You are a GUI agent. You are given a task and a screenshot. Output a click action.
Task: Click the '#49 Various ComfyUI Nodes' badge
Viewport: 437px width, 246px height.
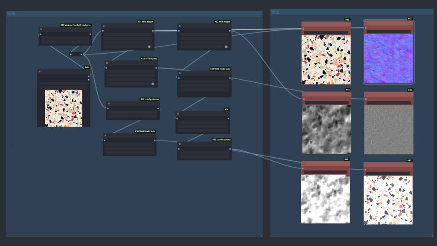[76, 25]
